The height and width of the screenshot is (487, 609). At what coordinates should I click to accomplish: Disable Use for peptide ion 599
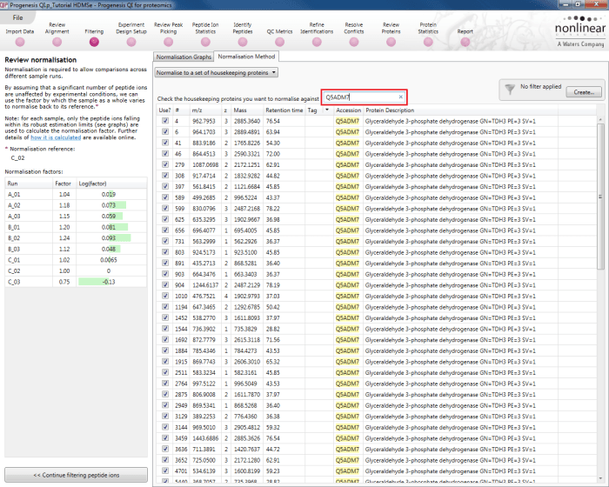click(165, 208)
